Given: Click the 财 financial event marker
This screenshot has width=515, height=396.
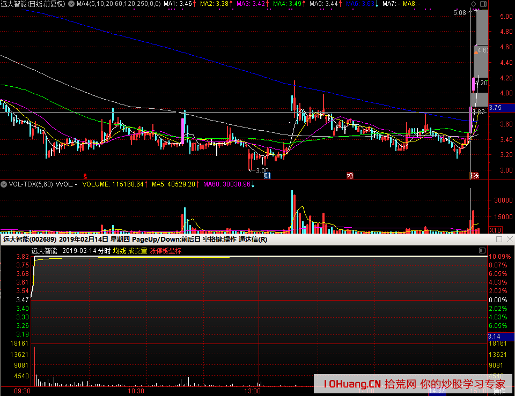Looking at the screenshot, I should click(267, 176).
